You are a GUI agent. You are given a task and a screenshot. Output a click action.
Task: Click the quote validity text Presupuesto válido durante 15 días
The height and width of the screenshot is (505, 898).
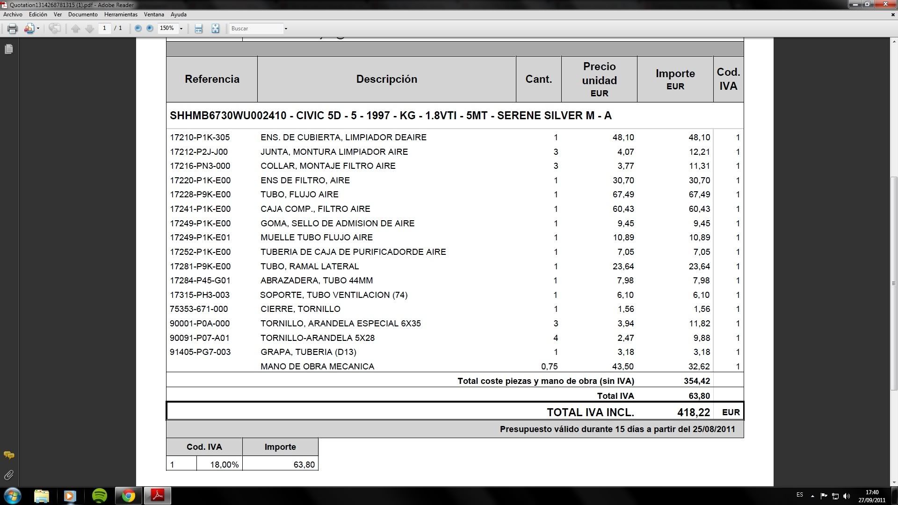tap(617, 429)
